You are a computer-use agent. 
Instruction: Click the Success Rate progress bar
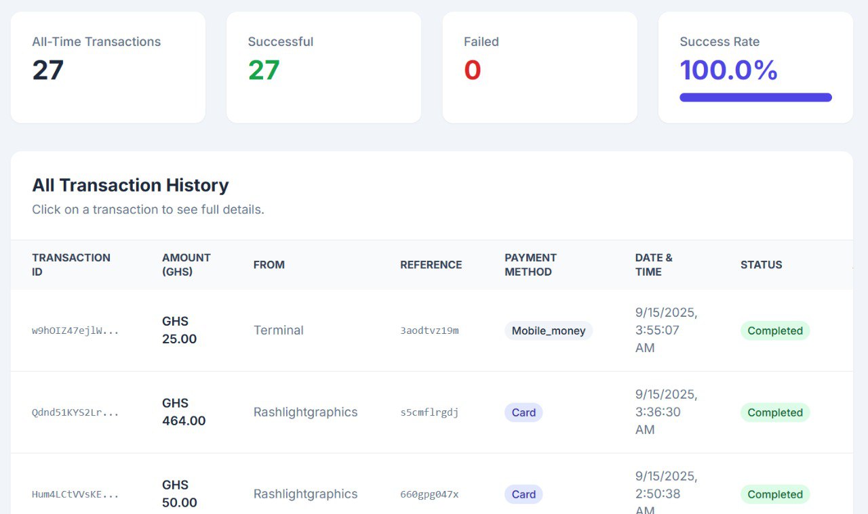click(755, 98)
